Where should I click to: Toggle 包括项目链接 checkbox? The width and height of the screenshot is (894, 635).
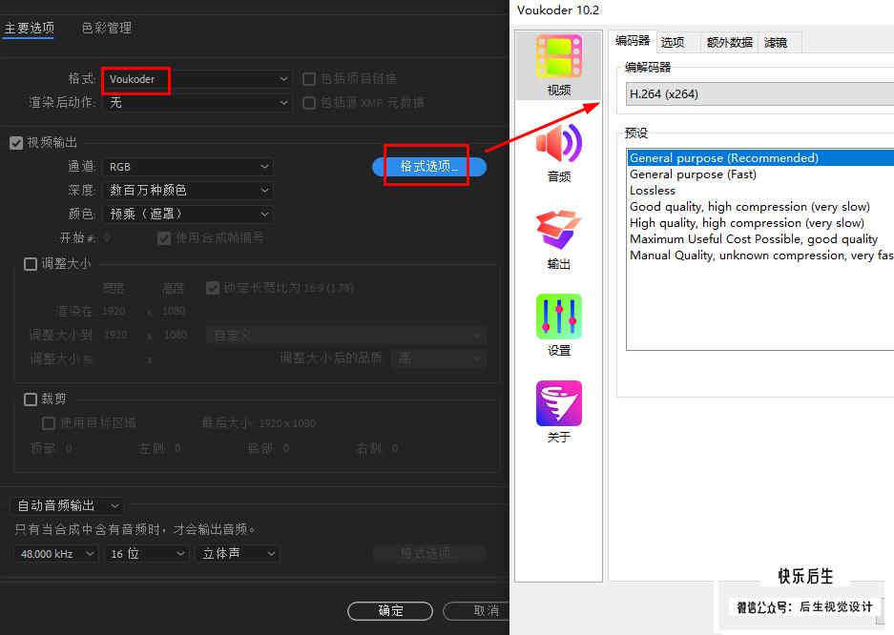[x=309, y=78]
